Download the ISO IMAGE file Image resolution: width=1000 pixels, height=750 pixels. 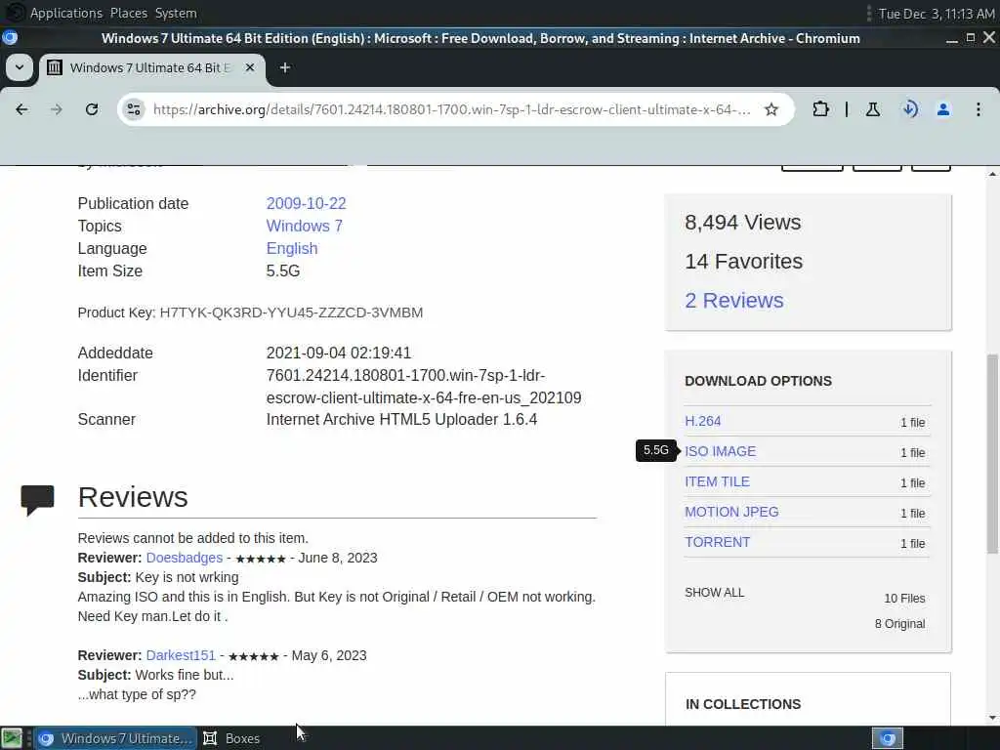click(720, 451)
